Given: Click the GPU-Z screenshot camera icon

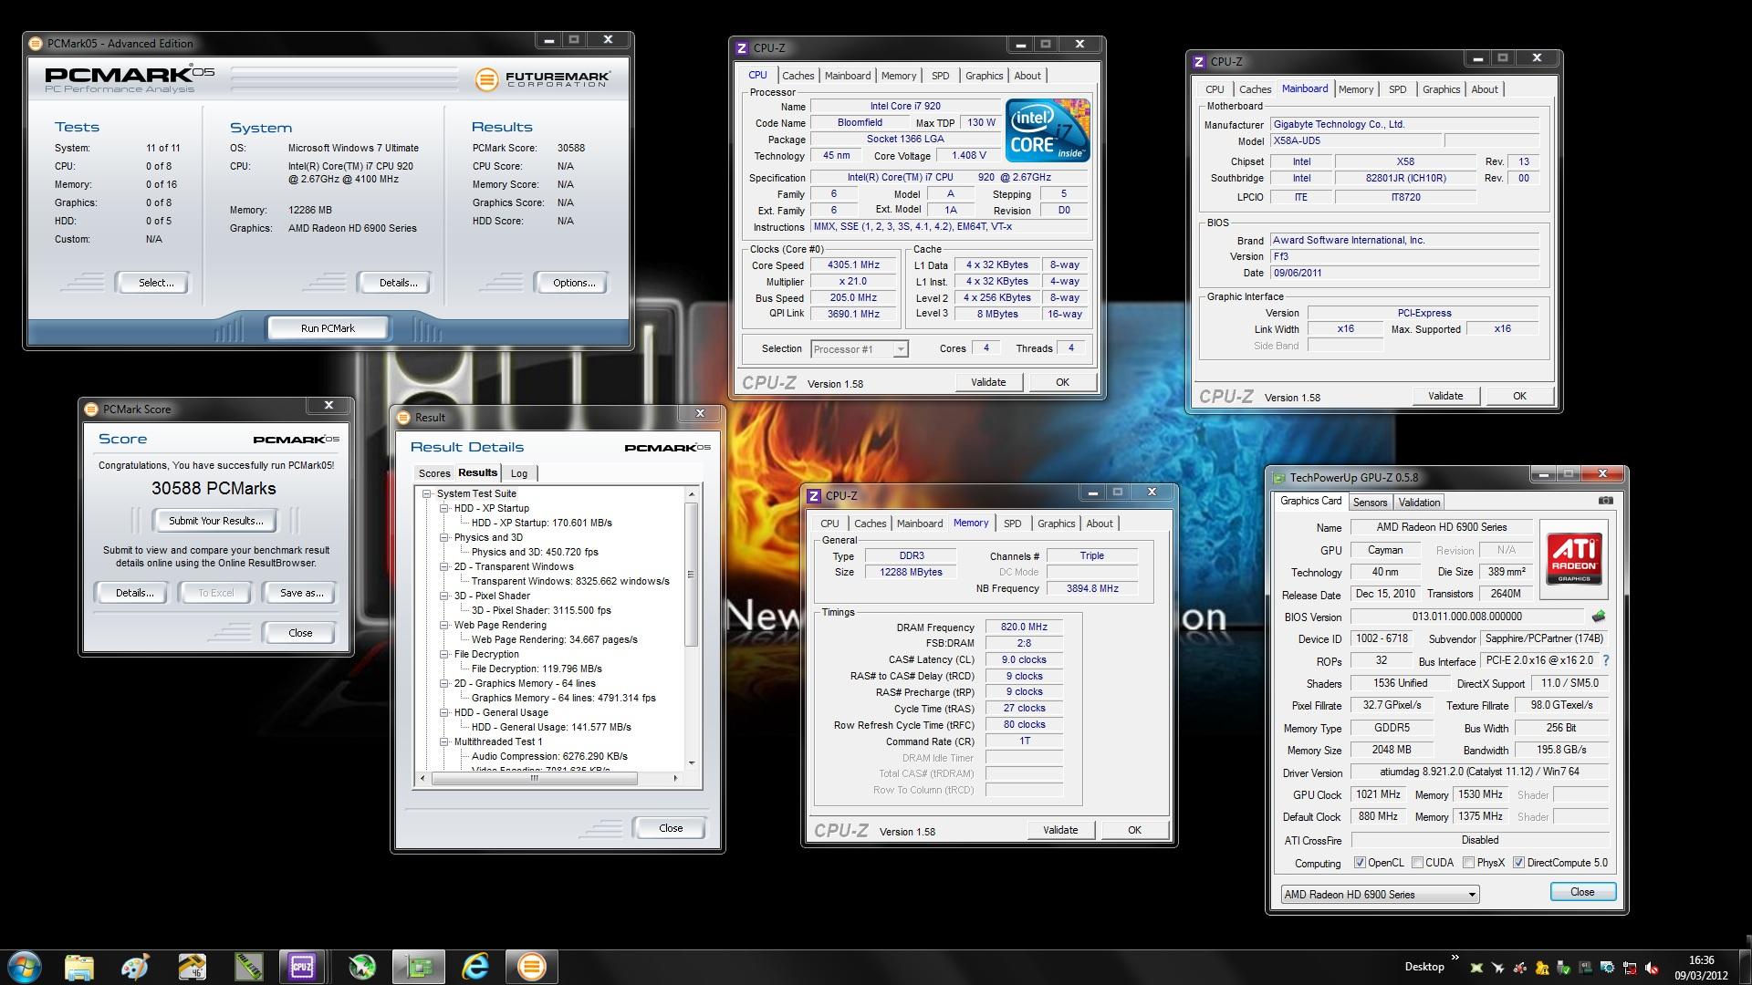Looking at the screenshot, I should point(1606,501).
